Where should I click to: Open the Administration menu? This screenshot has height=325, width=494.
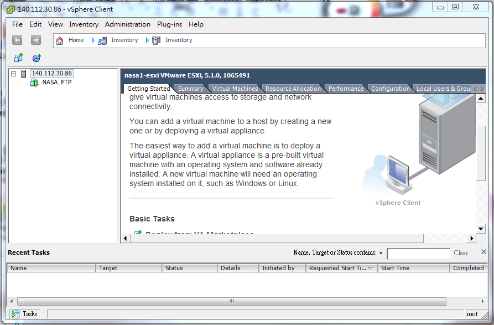coord(128,24)
